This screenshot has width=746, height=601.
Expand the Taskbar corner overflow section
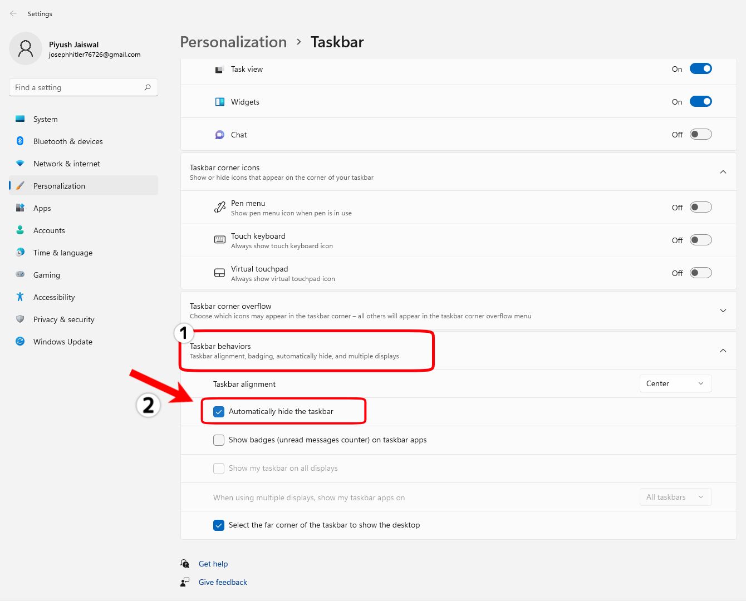[x=723, y=311]
